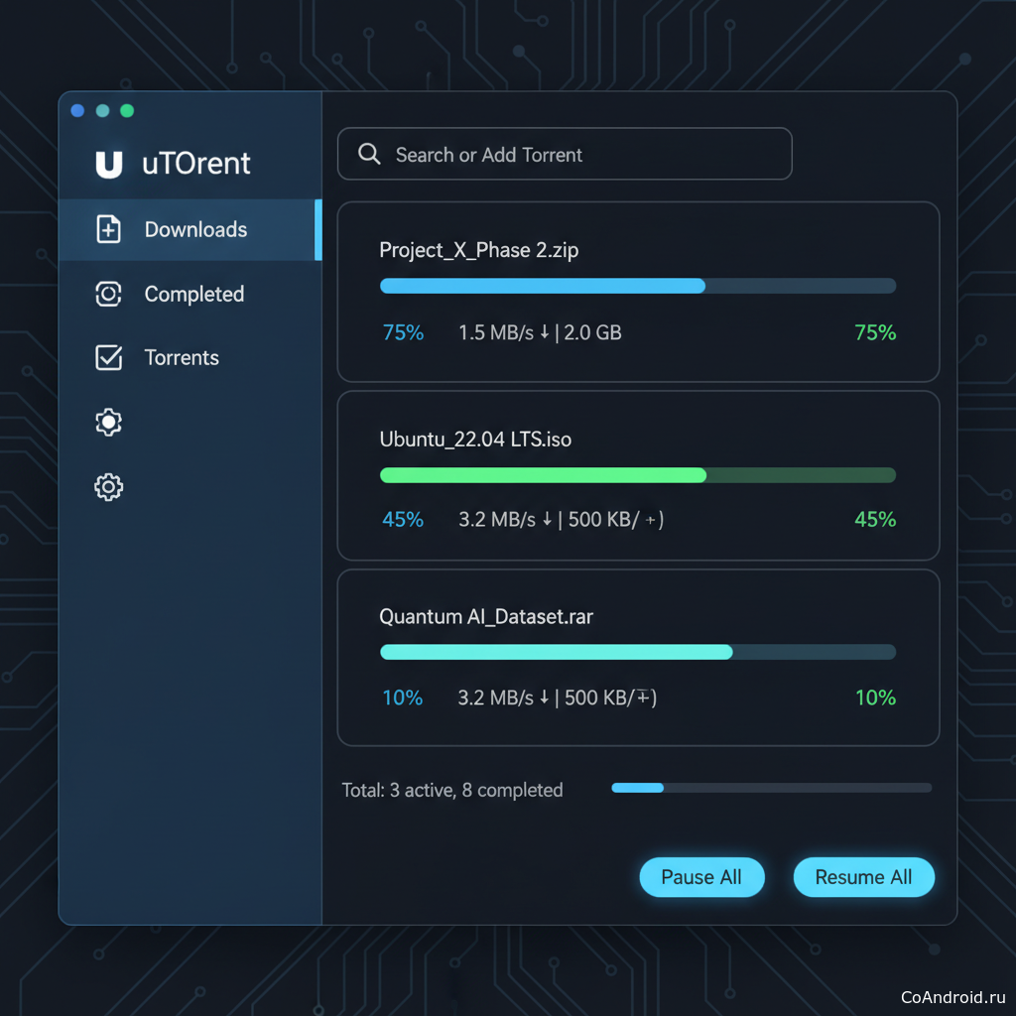
Task: Click the Ubuntu_22.04 LTS.iso progress bar
Action: (x=637, y=475)
